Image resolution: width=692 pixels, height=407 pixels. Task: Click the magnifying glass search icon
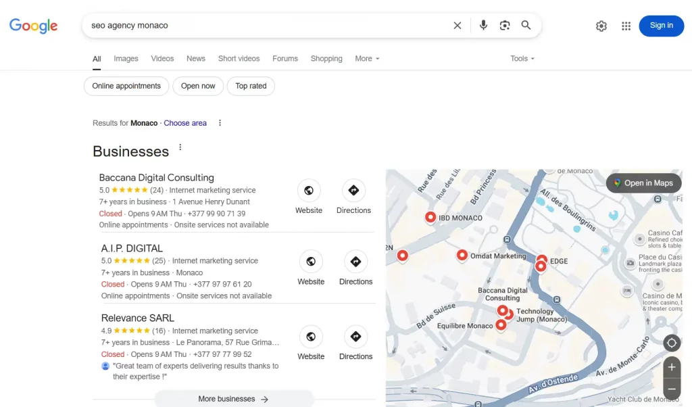(x=526, y=25)
